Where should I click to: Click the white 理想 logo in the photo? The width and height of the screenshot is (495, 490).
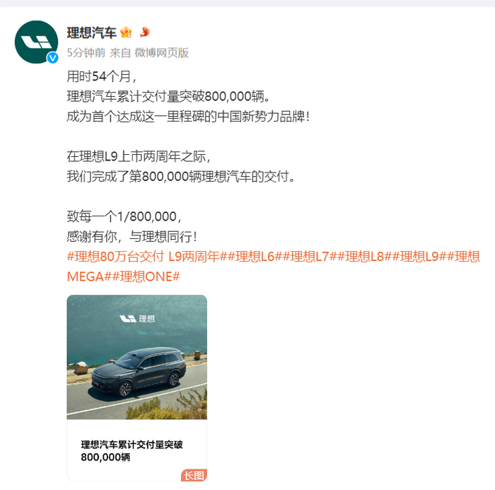pyautogui.click(x=137, y=319)
